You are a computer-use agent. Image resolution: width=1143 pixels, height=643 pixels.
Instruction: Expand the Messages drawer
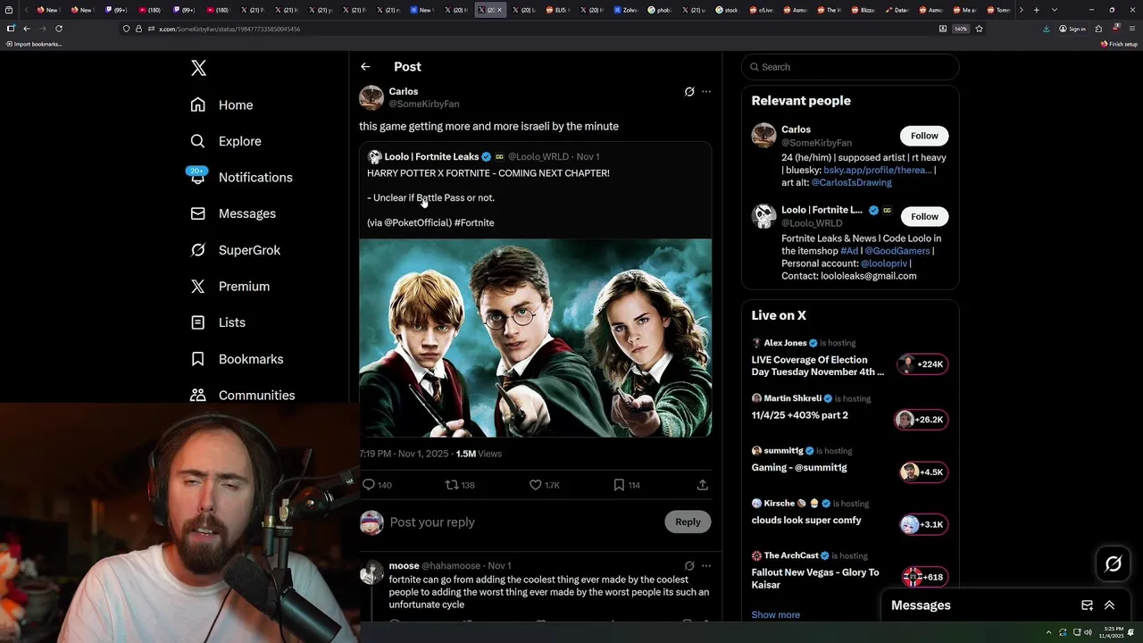(x=1109, y=605)
